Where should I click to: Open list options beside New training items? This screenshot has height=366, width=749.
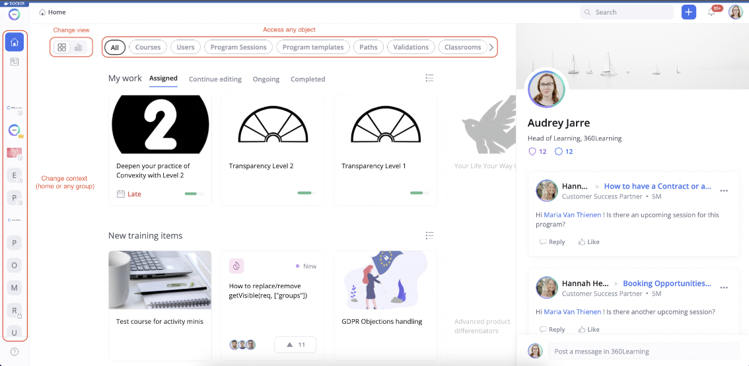coord(429,235)
